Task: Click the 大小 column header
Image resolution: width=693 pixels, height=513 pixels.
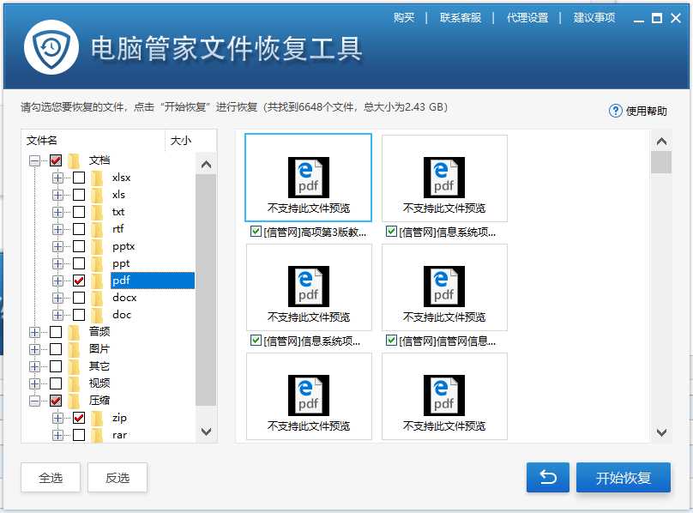Action: (190, 141)
